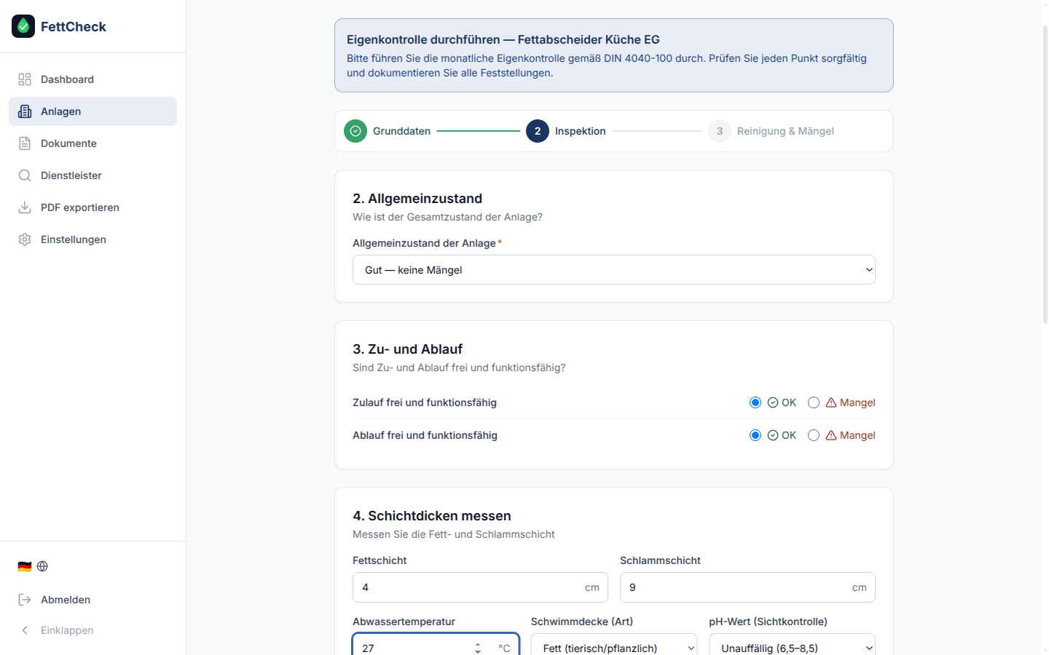Go to Anlagen in the sidebar
The height and width of the screenshot is (655, 1049).
(93, 111)
